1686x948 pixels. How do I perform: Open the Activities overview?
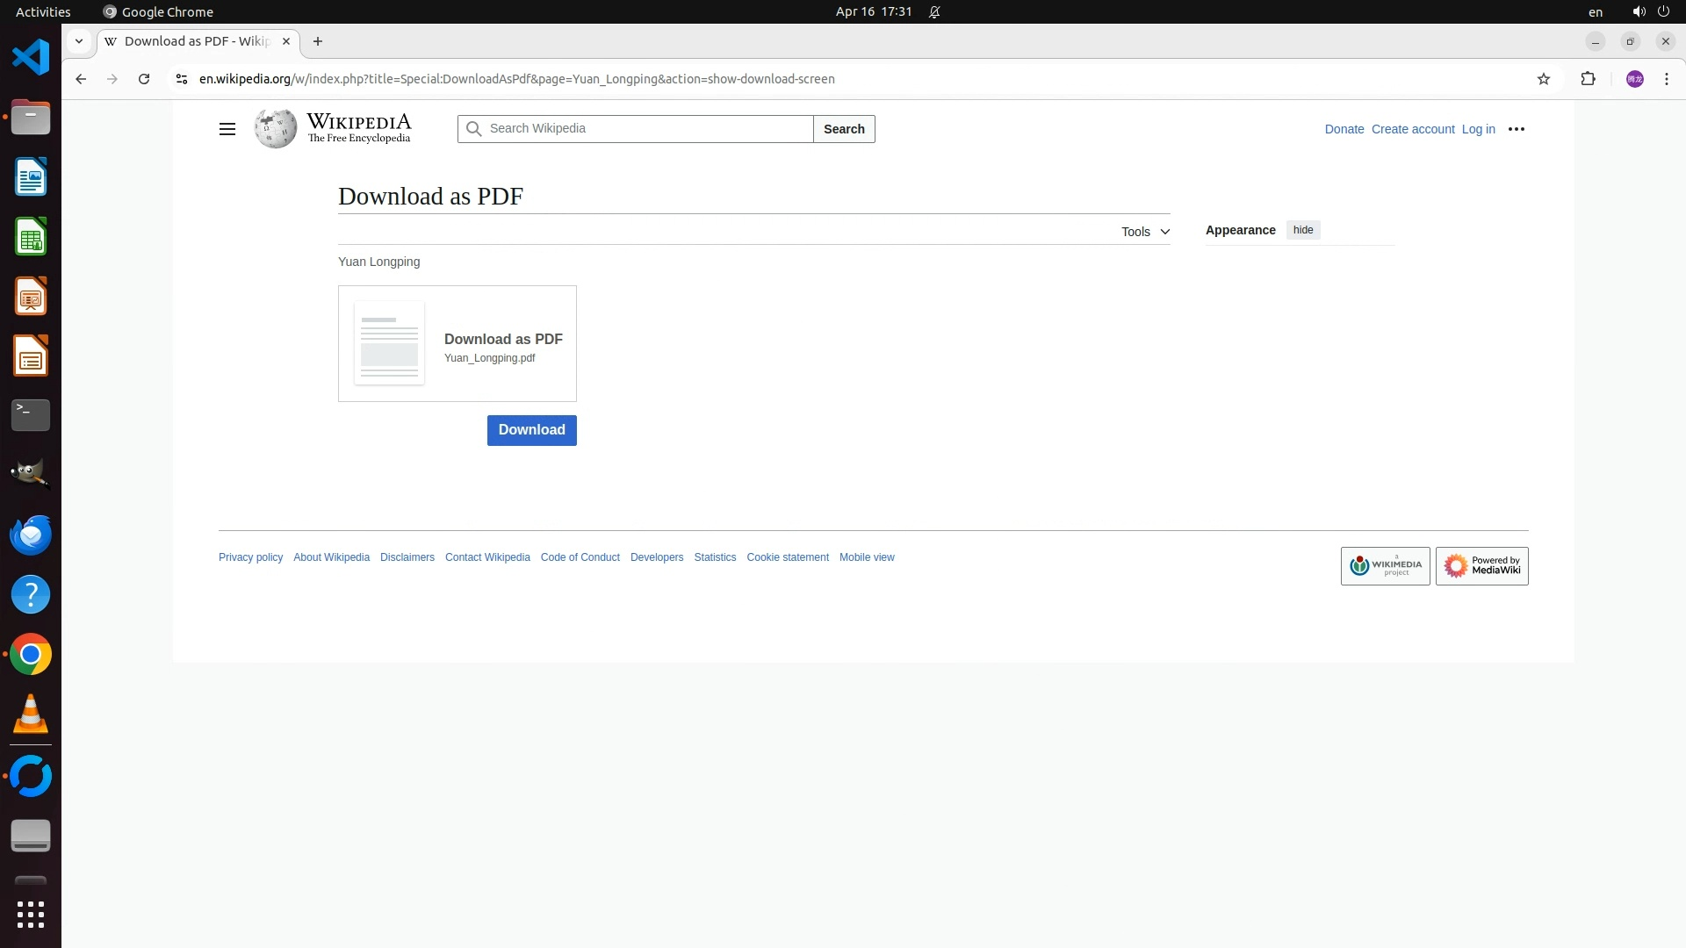tap(43, 11)
